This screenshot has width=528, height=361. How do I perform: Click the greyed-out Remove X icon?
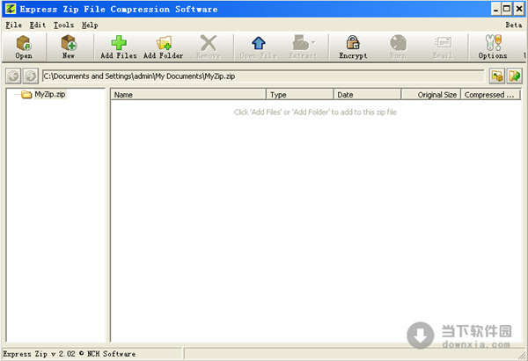(208, 43)
